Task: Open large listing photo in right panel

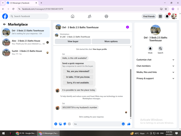Action: pos(155,30)
